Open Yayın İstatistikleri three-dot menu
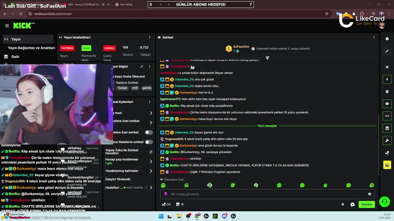Image resolution: width=394 pixels, height=221 pixels. pyautogui.click(x=150, y=37)
